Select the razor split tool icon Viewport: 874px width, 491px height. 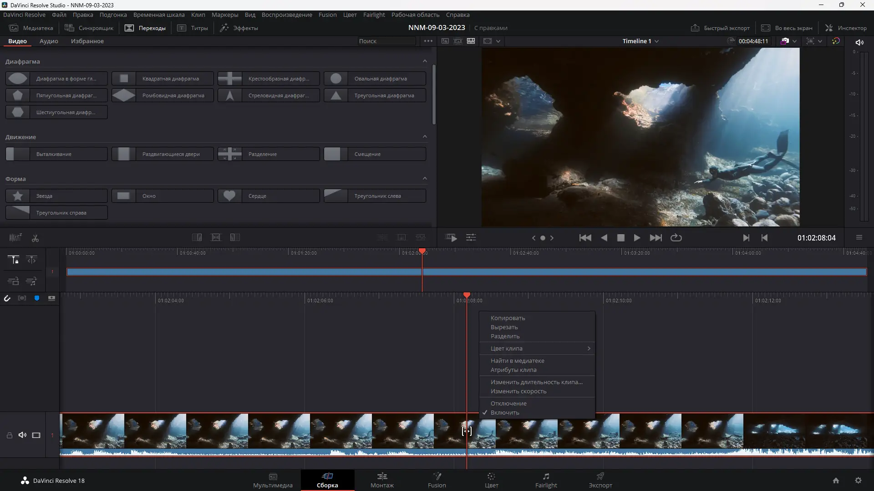pos(35,238)
